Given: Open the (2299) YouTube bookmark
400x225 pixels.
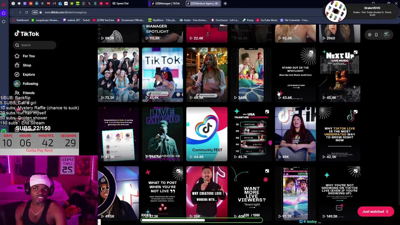Looking at the screenshot, I should coord(103,20).
